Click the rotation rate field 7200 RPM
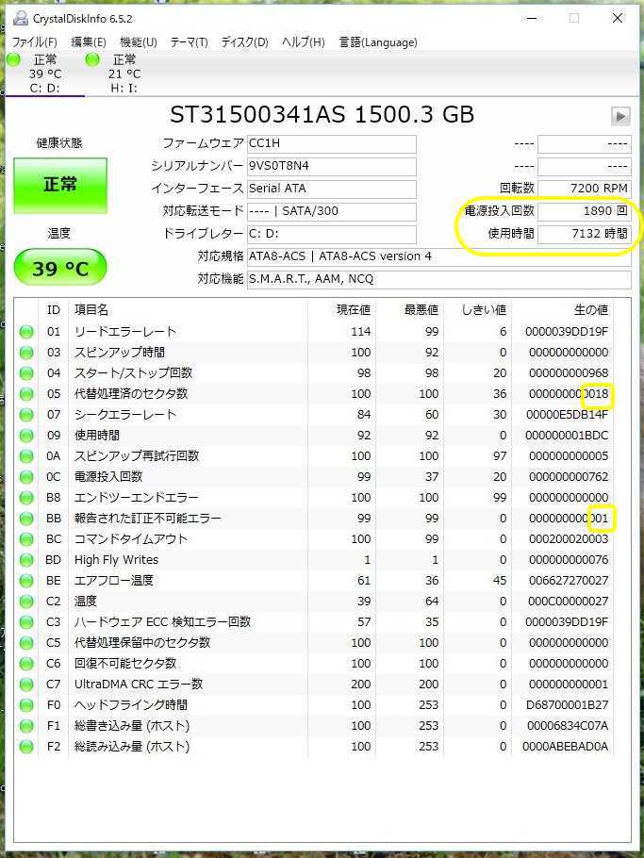The width and height of the screenshot is (644, 858). click(x=585, y=189)
